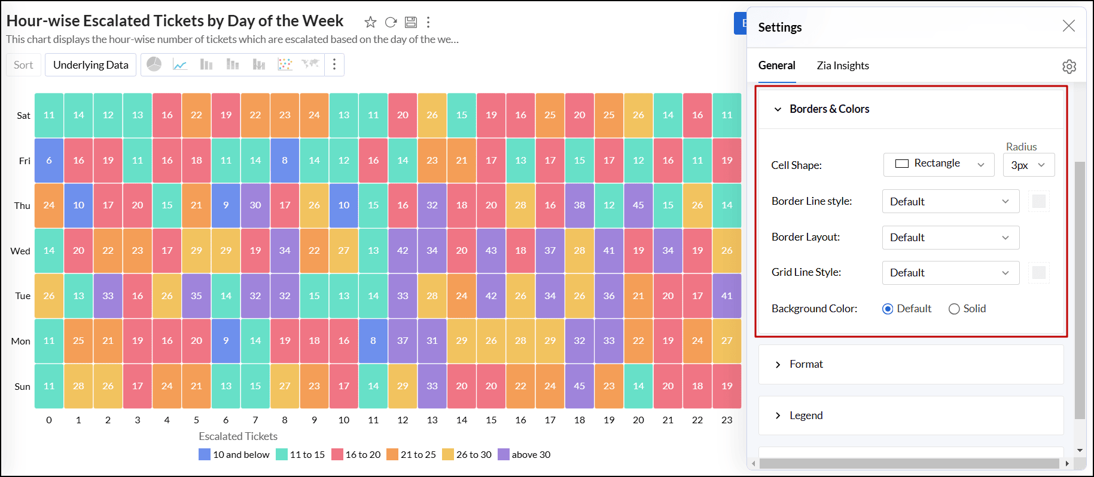Viewport: 1094px width, 477px height.
Task: Select the stacked bar chart icon
Action: click(233, 64)
